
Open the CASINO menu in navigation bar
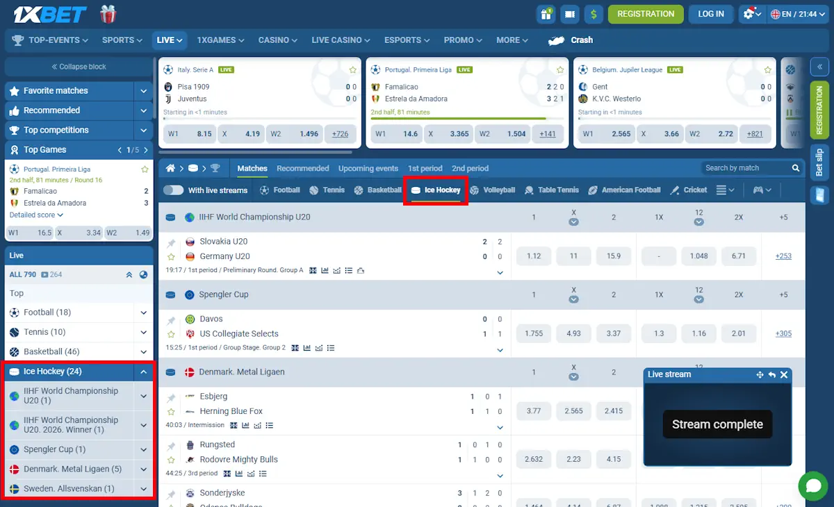click(x=277, y=40)
